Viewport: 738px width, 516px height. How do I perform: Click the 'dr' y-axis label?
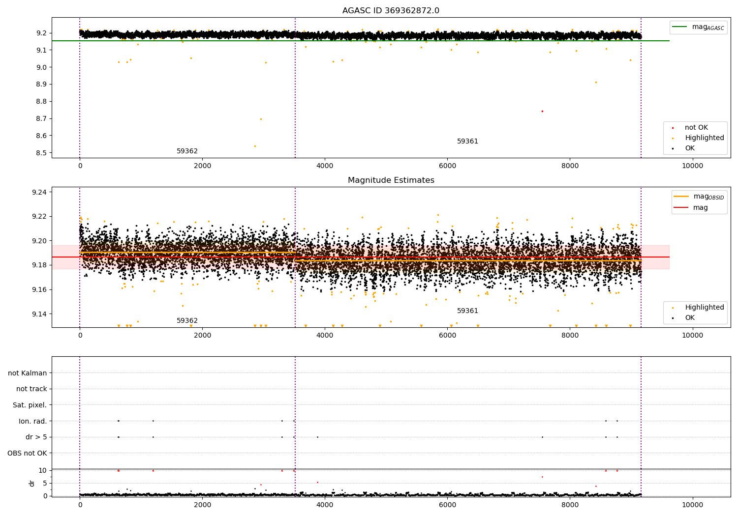[x=32, y=483]
